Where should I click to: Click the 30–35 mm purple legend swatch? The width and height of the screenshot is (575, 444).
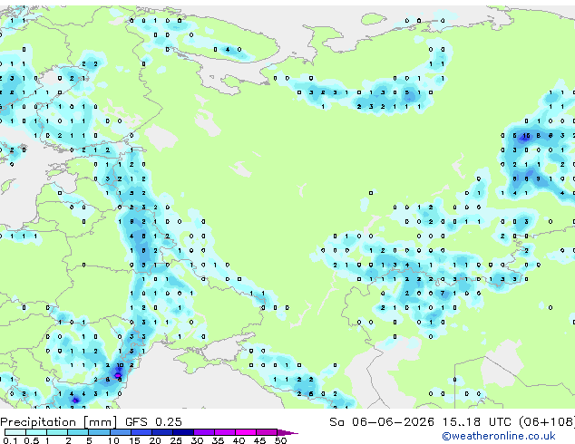[x=203, y=432]
